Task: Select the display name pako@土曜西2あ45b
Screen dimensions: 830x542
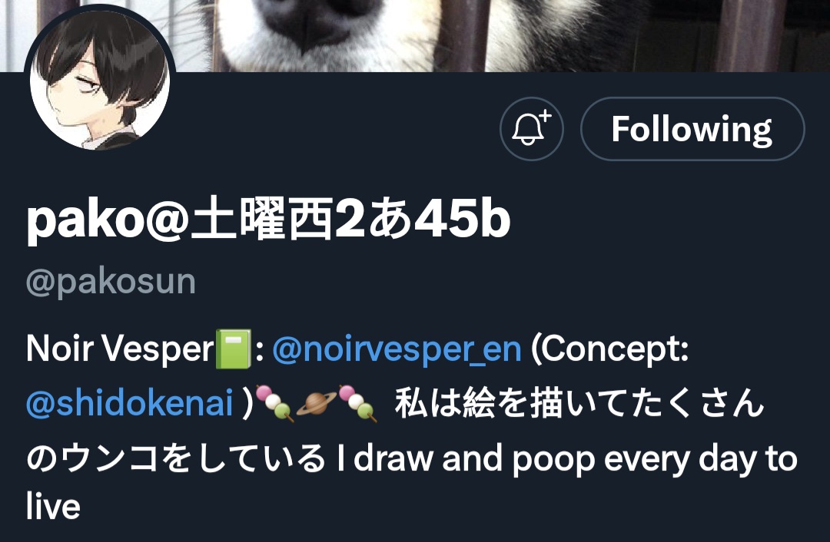Action: click(x=268, y=219)
